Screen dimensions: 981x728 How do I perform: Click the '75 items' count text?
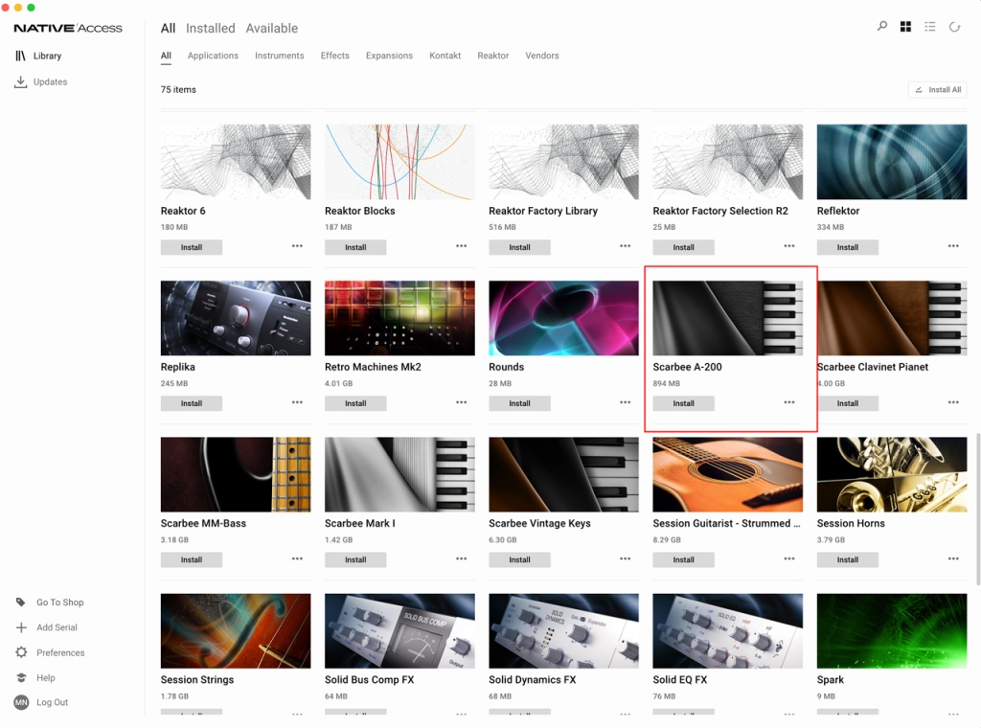click(x=178, y=89)
